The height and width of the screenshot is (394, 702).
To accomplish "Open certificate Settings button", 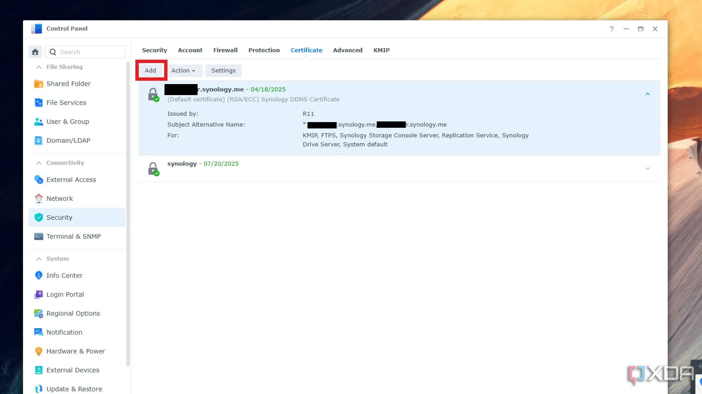I will pos(223,70).
